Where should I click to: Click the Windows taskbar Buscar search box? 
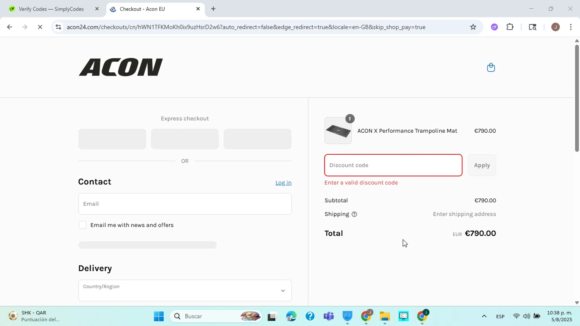(216, 316)
